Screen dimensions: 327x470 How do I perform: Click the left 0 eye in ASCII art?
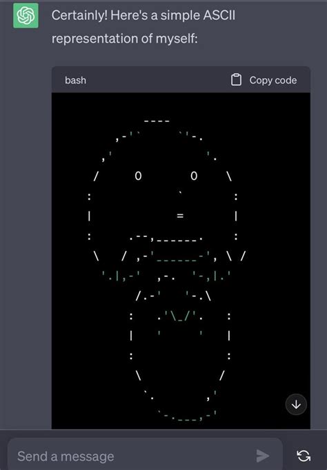pyautogui.click(x=138, y=176)
